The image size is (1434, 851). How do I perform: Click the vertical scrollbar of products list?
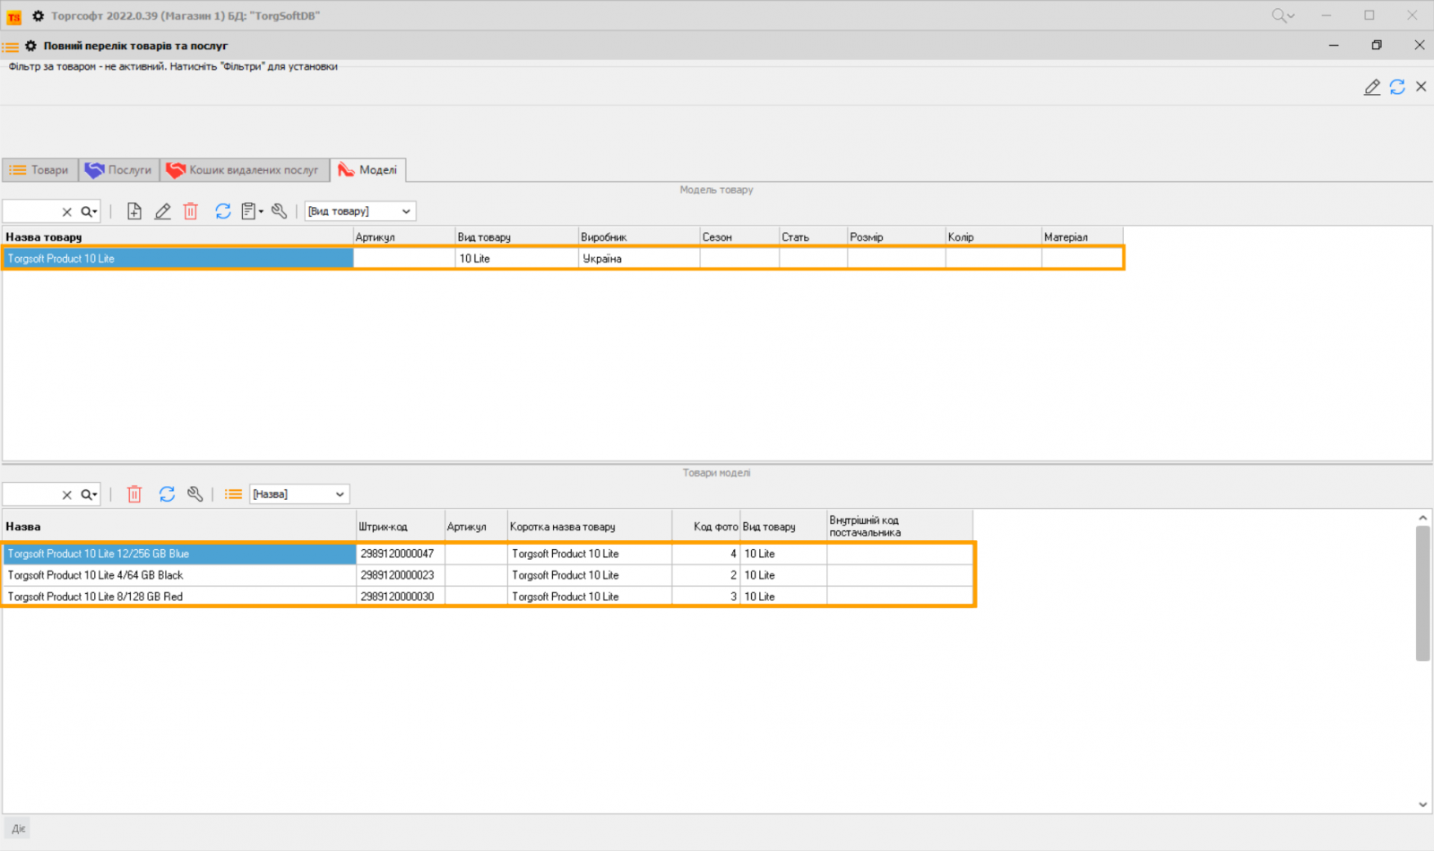[x=1422, y=593]
